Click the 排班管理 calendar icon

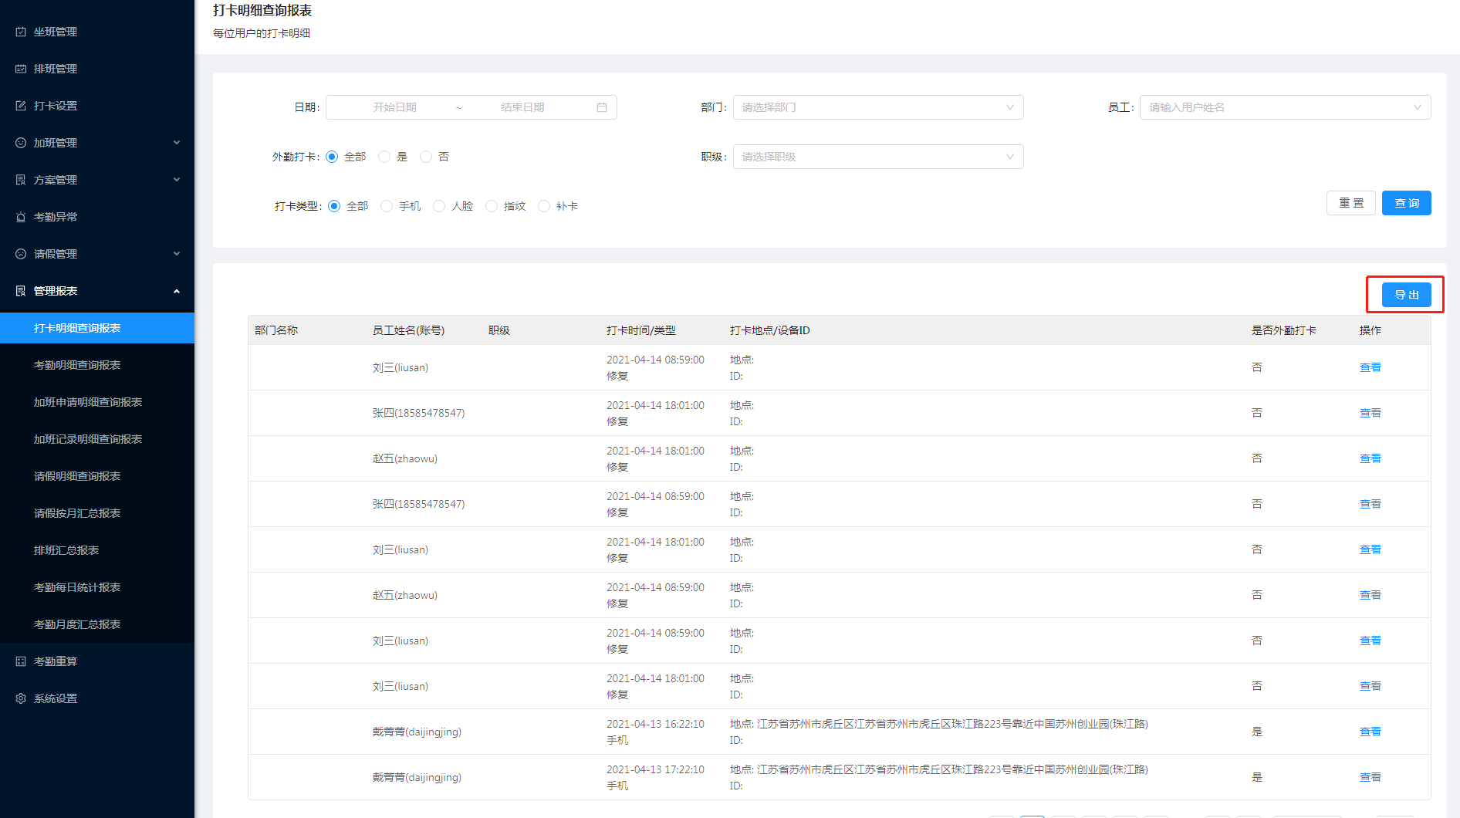coord(21,69)
